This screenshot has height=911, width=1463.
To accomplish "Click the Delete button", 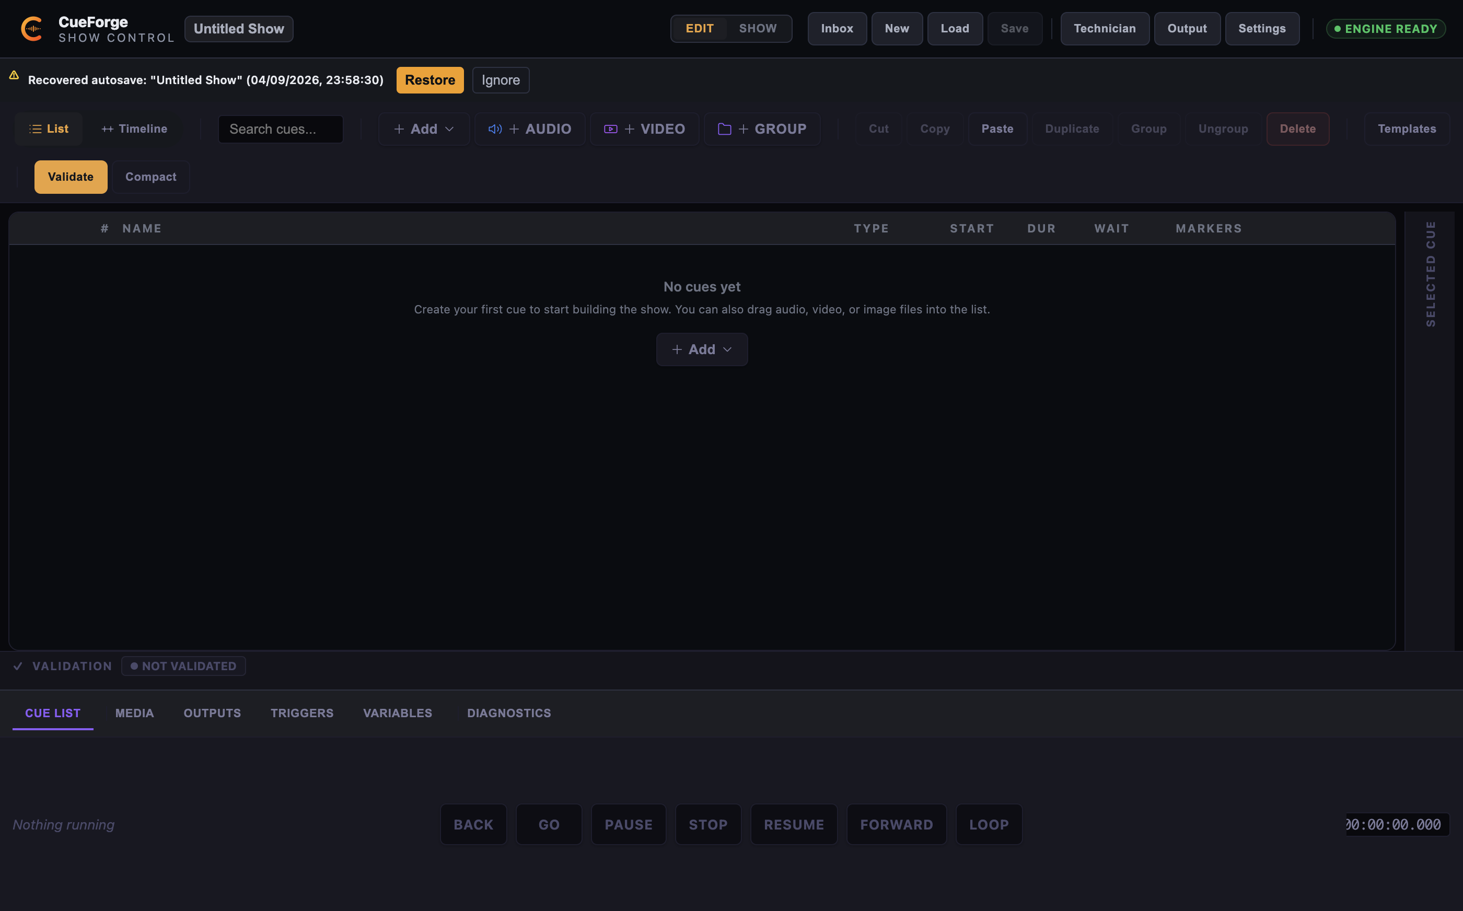I will pyautogui.click(x=1298, y=129).
